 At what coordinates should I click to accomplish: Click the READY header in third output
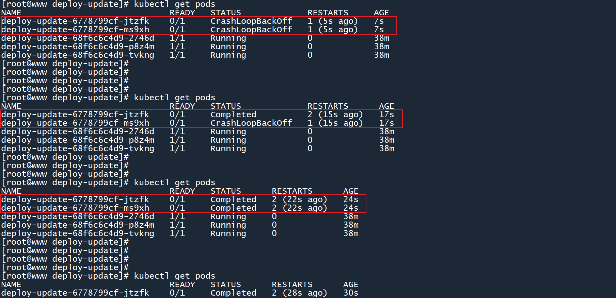[182, 191]
